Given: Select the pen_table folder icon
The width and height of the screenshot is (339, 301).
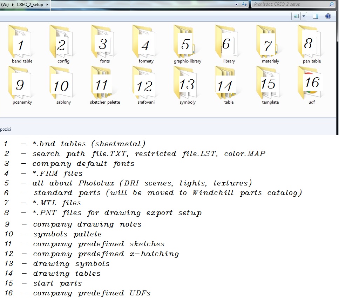Looking at the screenshot, I should (310, 41).
